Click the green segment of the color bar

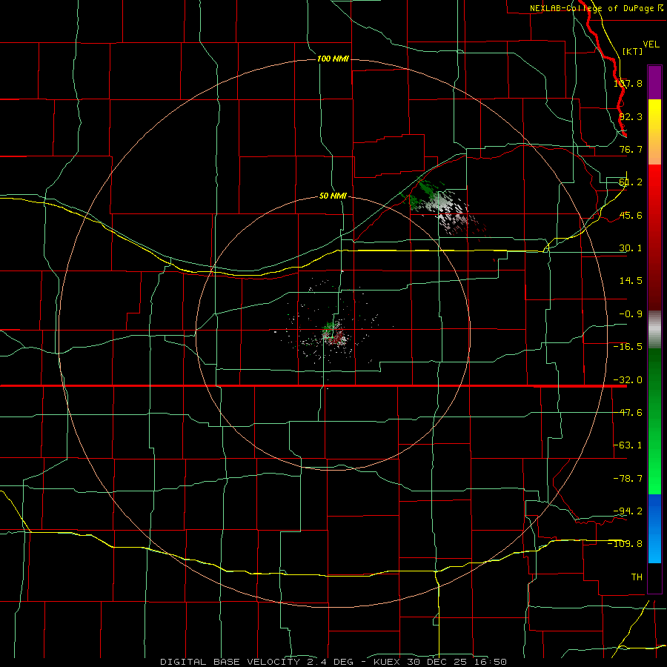(x=654, y=421)
